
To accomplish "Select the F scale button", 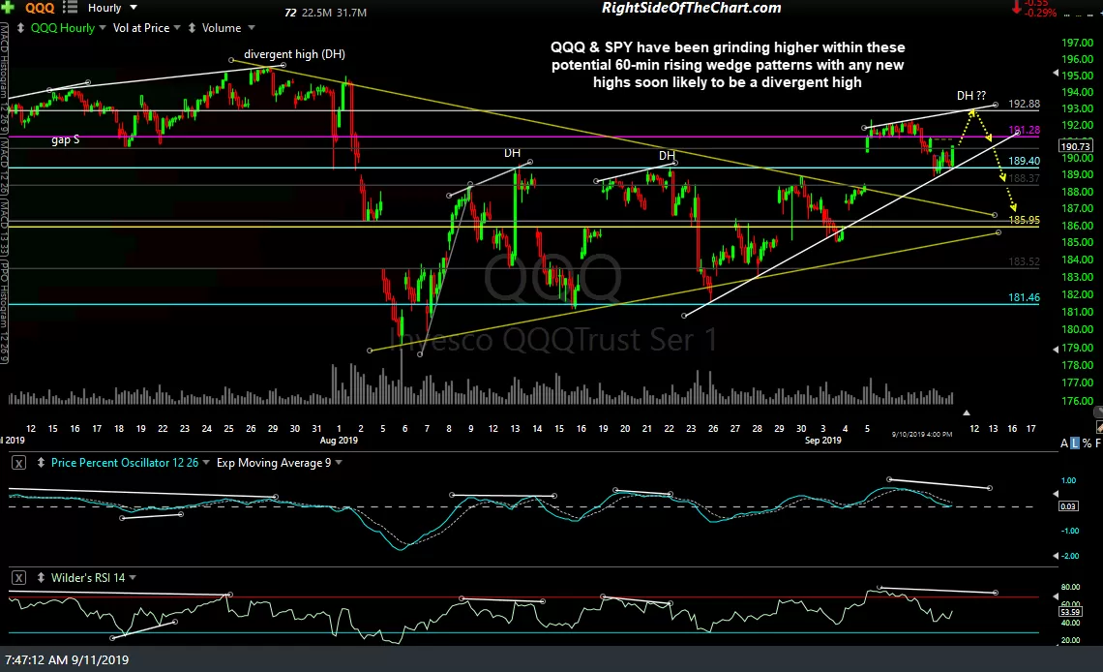I will (1097, 443).
